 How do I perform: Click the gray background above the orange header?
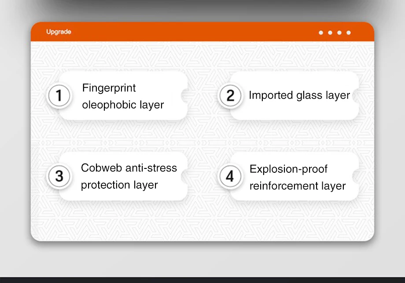point(202,11)
